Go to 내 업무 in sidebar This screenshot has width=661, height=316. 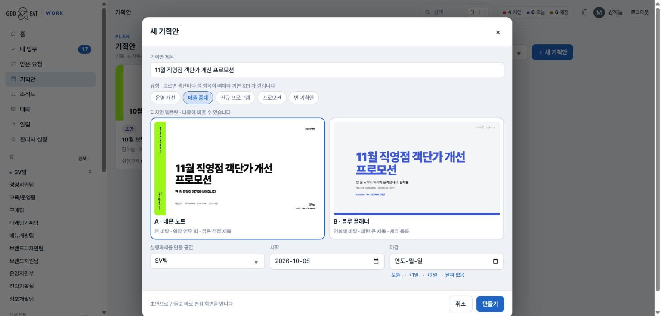(x=50, y=49)
